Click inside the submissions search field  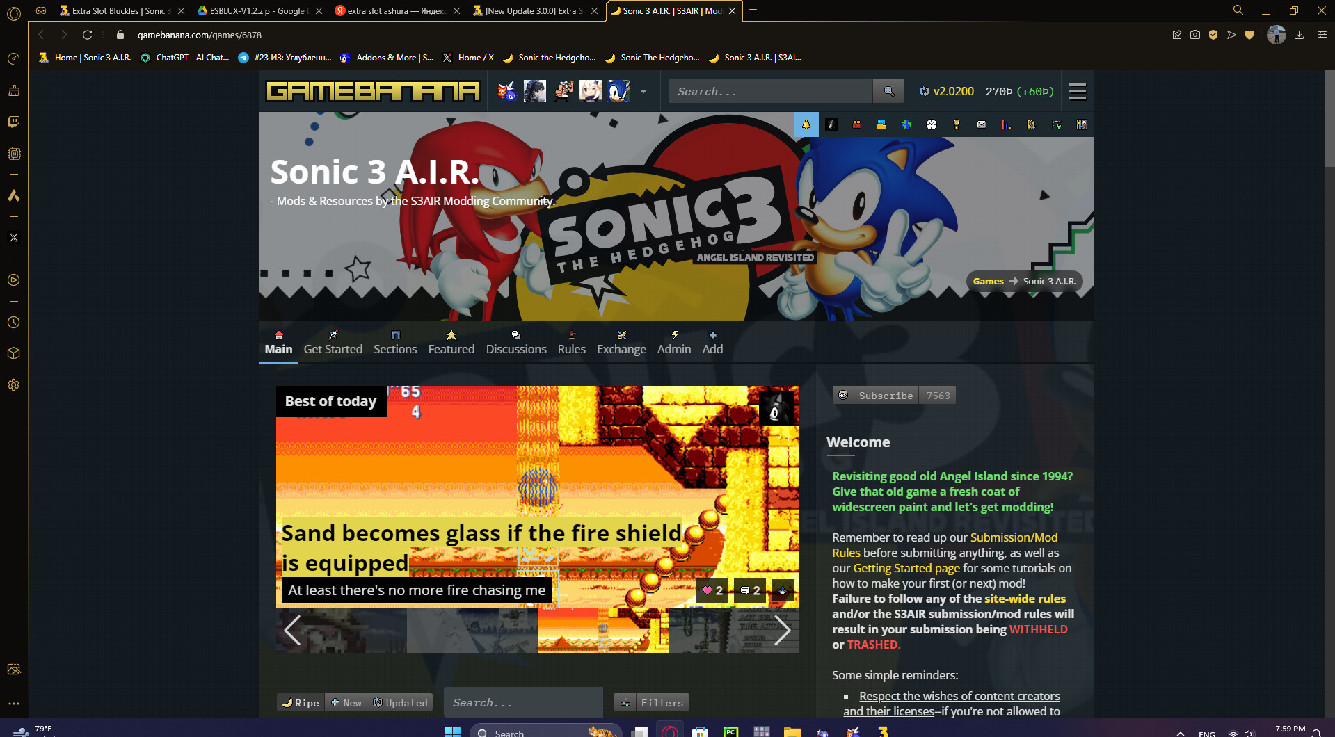[522, 702]
